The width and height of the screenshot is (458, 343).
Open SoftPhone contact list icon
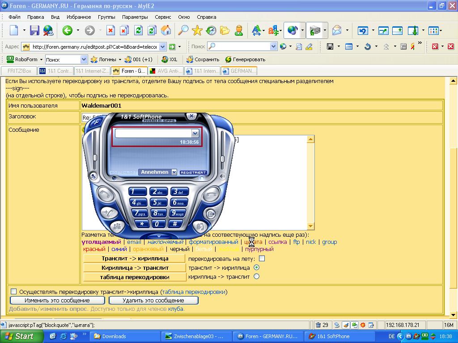tap(211, 214)
